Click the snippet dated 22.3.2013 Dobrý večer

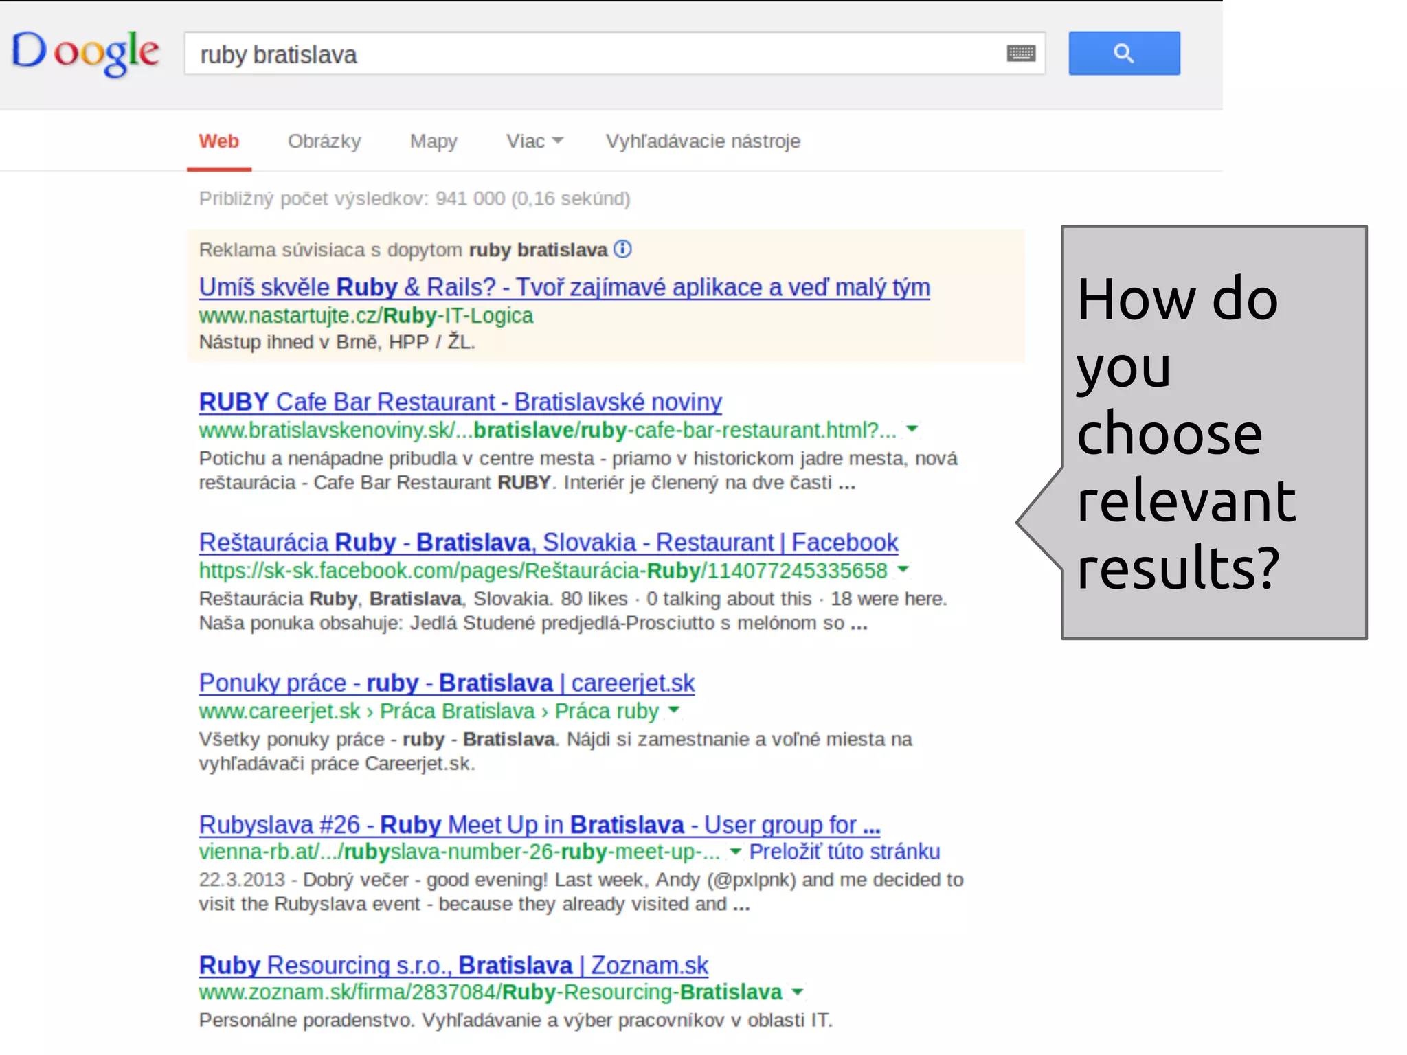coord(581,892)
